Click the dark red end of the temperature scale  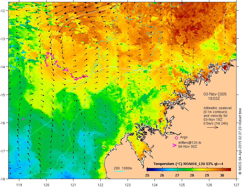click(x=229, y=169)
